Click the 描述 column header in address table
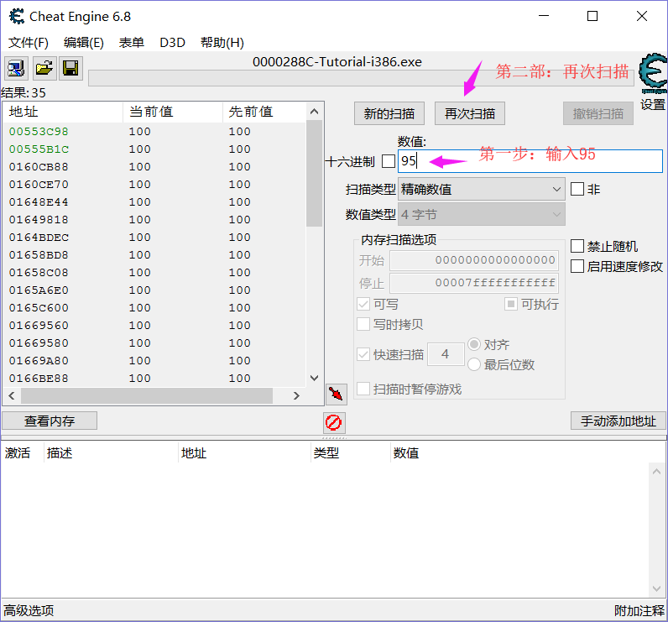 pos(111,453)
